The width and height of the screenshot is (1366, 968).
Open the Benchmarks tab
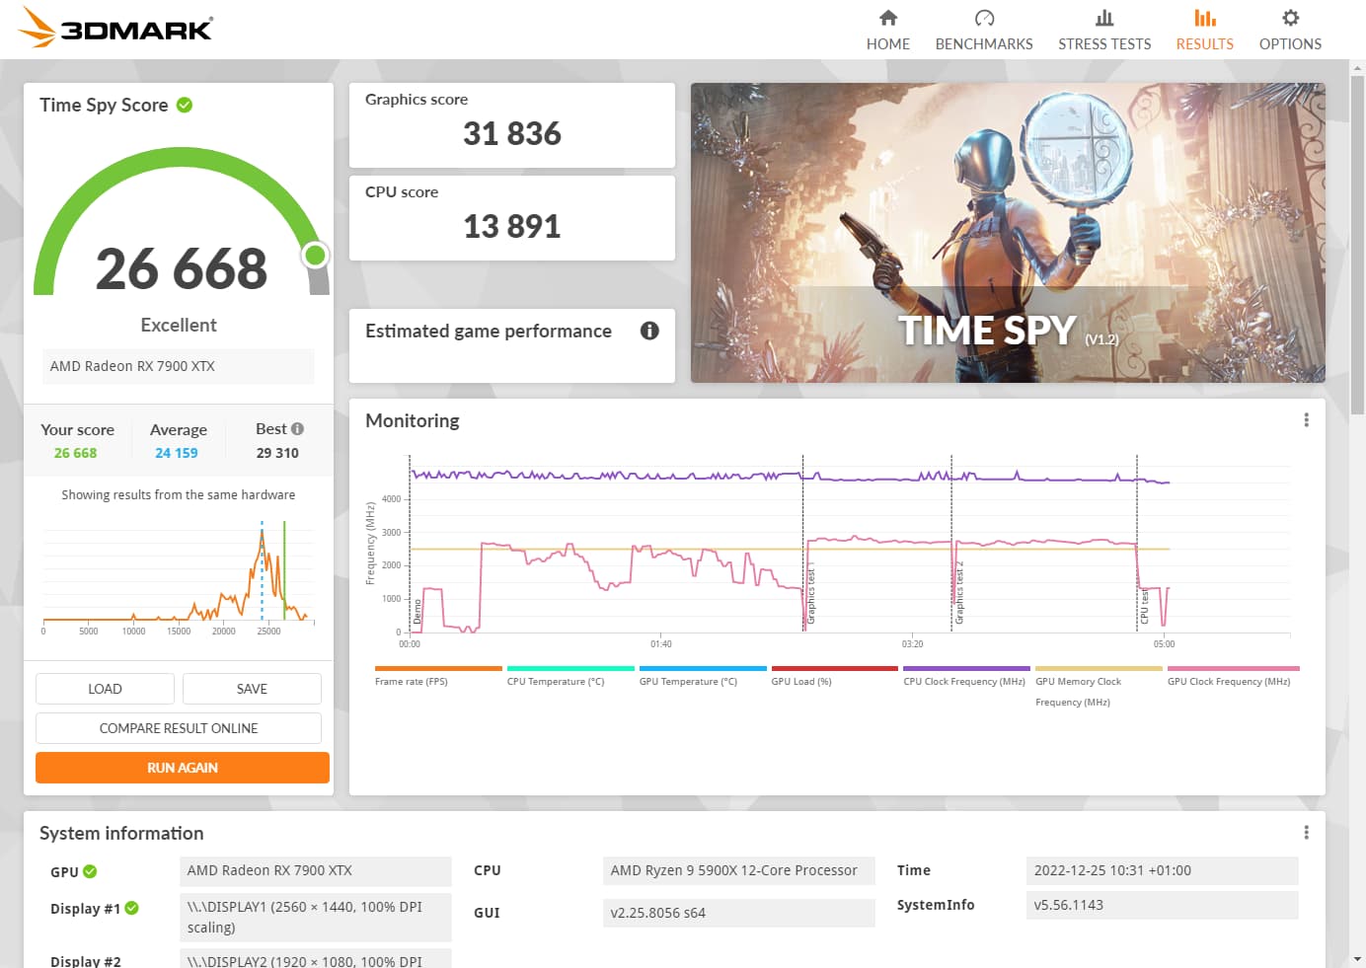pos(984,31)
